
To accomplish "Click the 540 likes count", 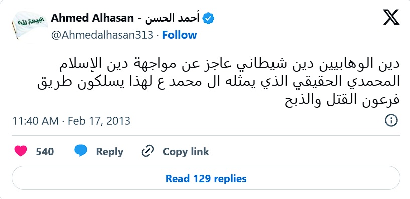I will pos(45,152).
